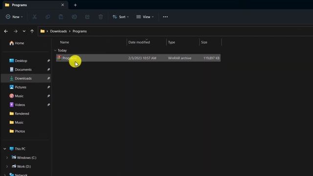Open Home in the navigation pane

pos(17,43)
